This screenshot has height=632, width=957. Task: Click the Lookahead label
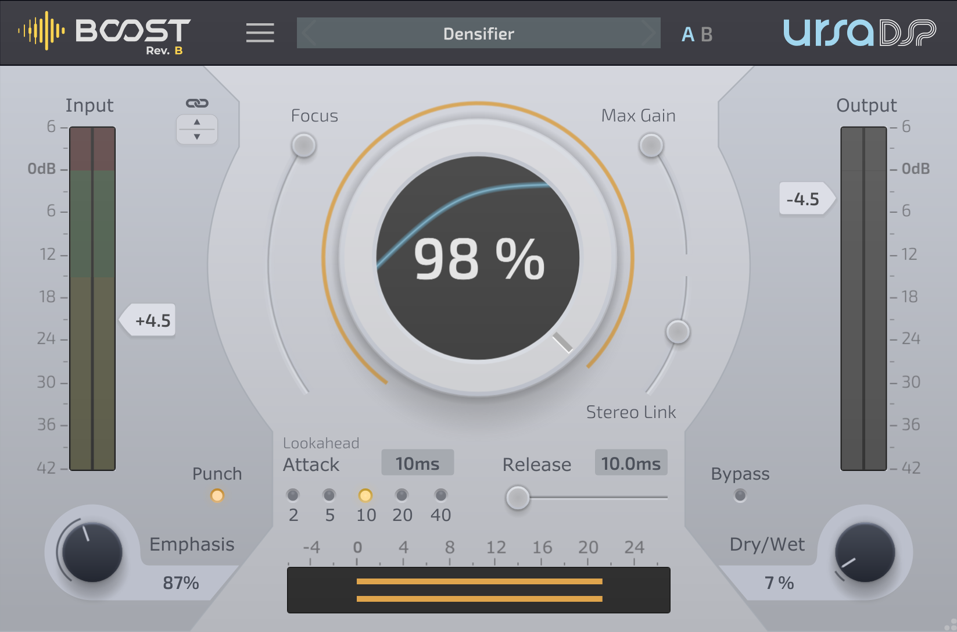[321, 443]
